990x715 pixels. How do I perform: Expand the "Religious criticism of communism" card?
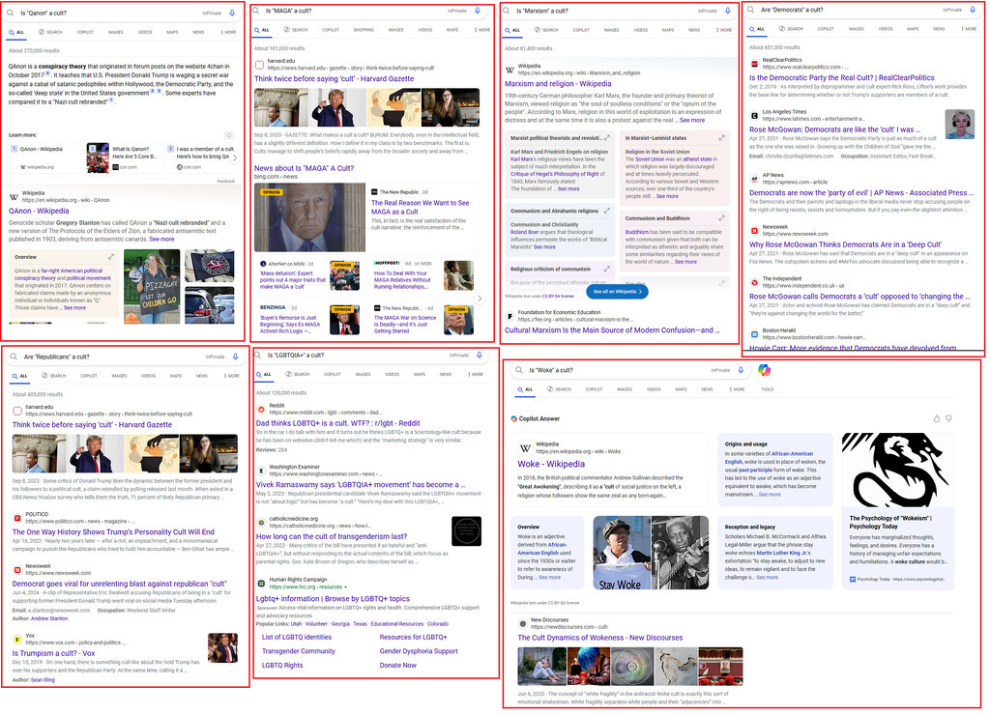click(x=607, y=269)
